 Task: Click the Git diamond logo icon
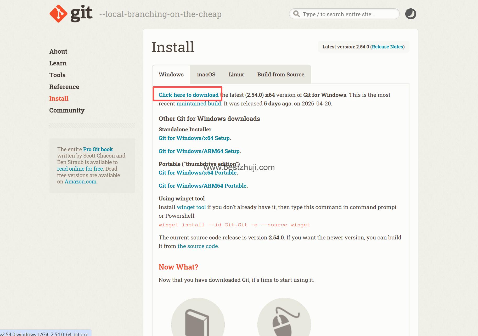[x=58, y=14]
